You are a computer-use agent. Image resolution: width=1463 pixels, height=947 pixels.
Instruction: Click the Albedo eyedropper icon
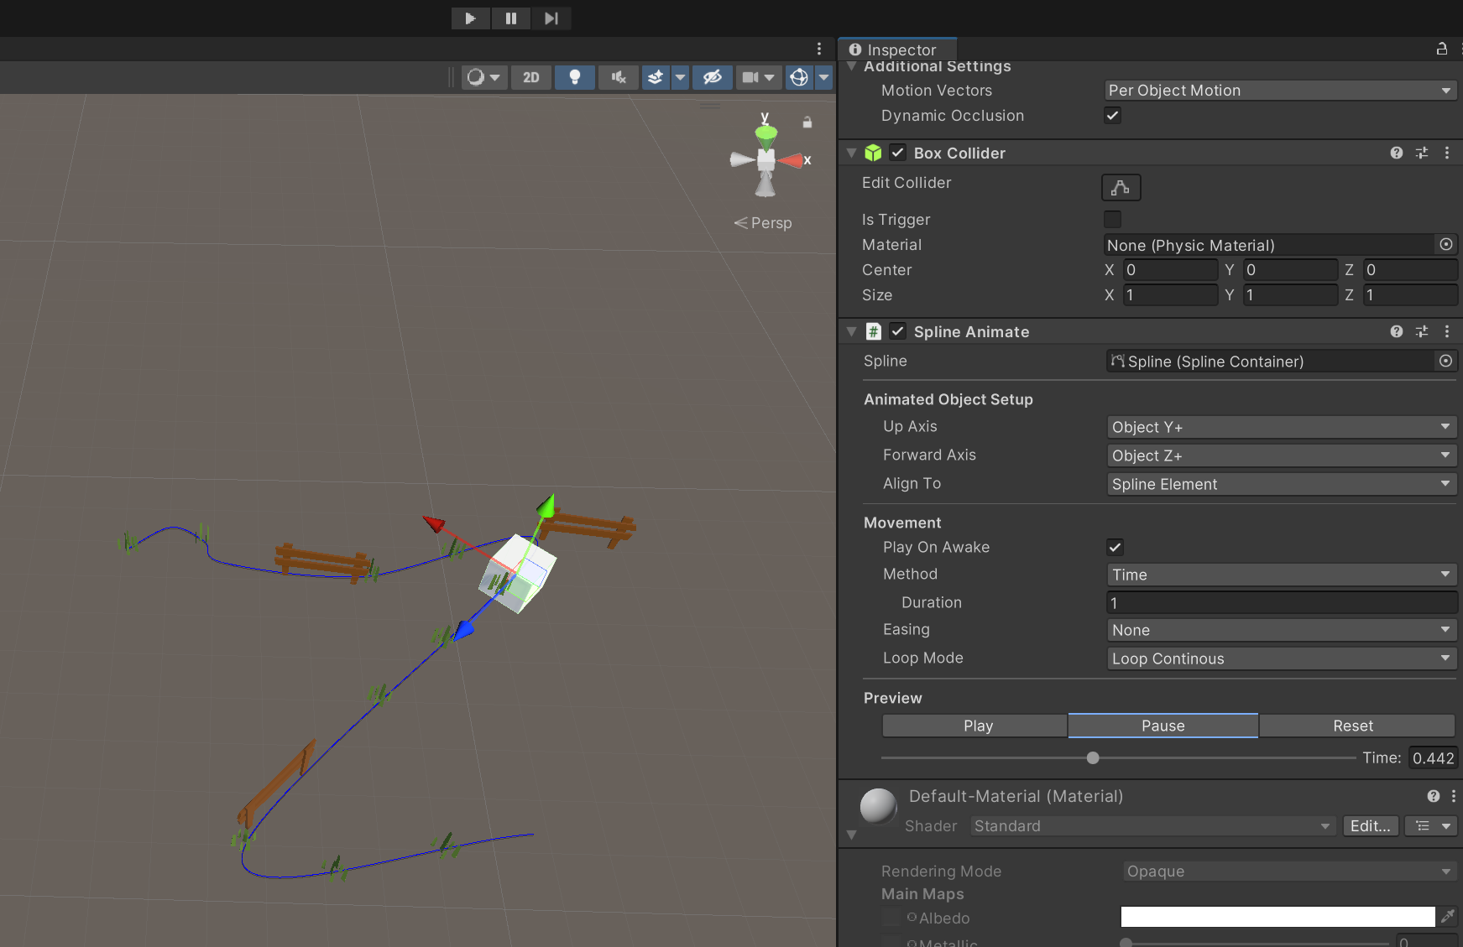tap(1448, 917)
